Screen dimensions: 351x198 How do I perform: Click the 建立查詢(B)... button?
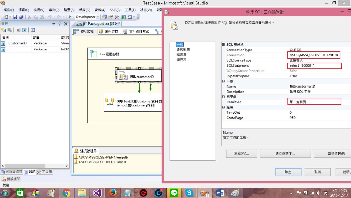tap(285, 153)
